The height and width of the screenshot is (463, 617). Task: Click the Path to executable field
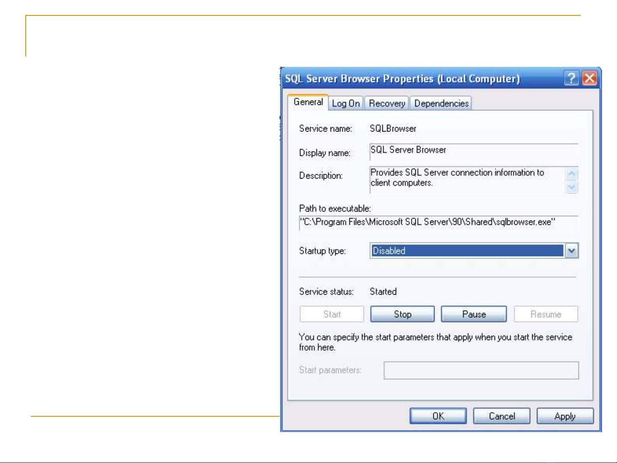(x=438, y=222)
